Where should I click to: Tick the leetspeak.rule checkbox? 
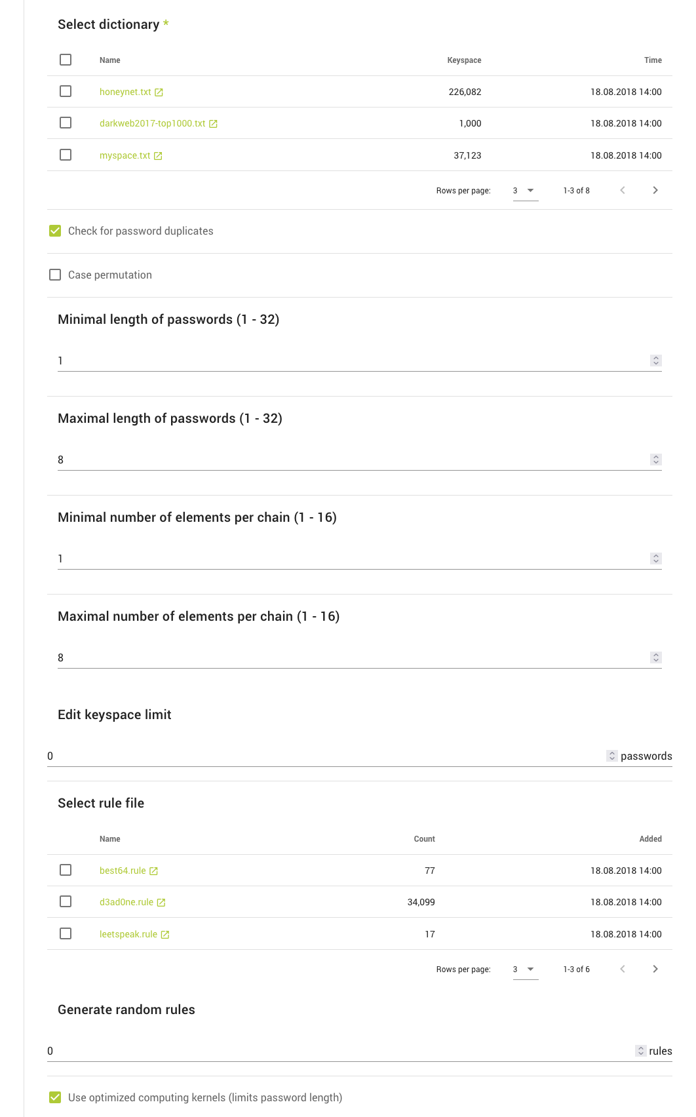click(x=66, y=933)
